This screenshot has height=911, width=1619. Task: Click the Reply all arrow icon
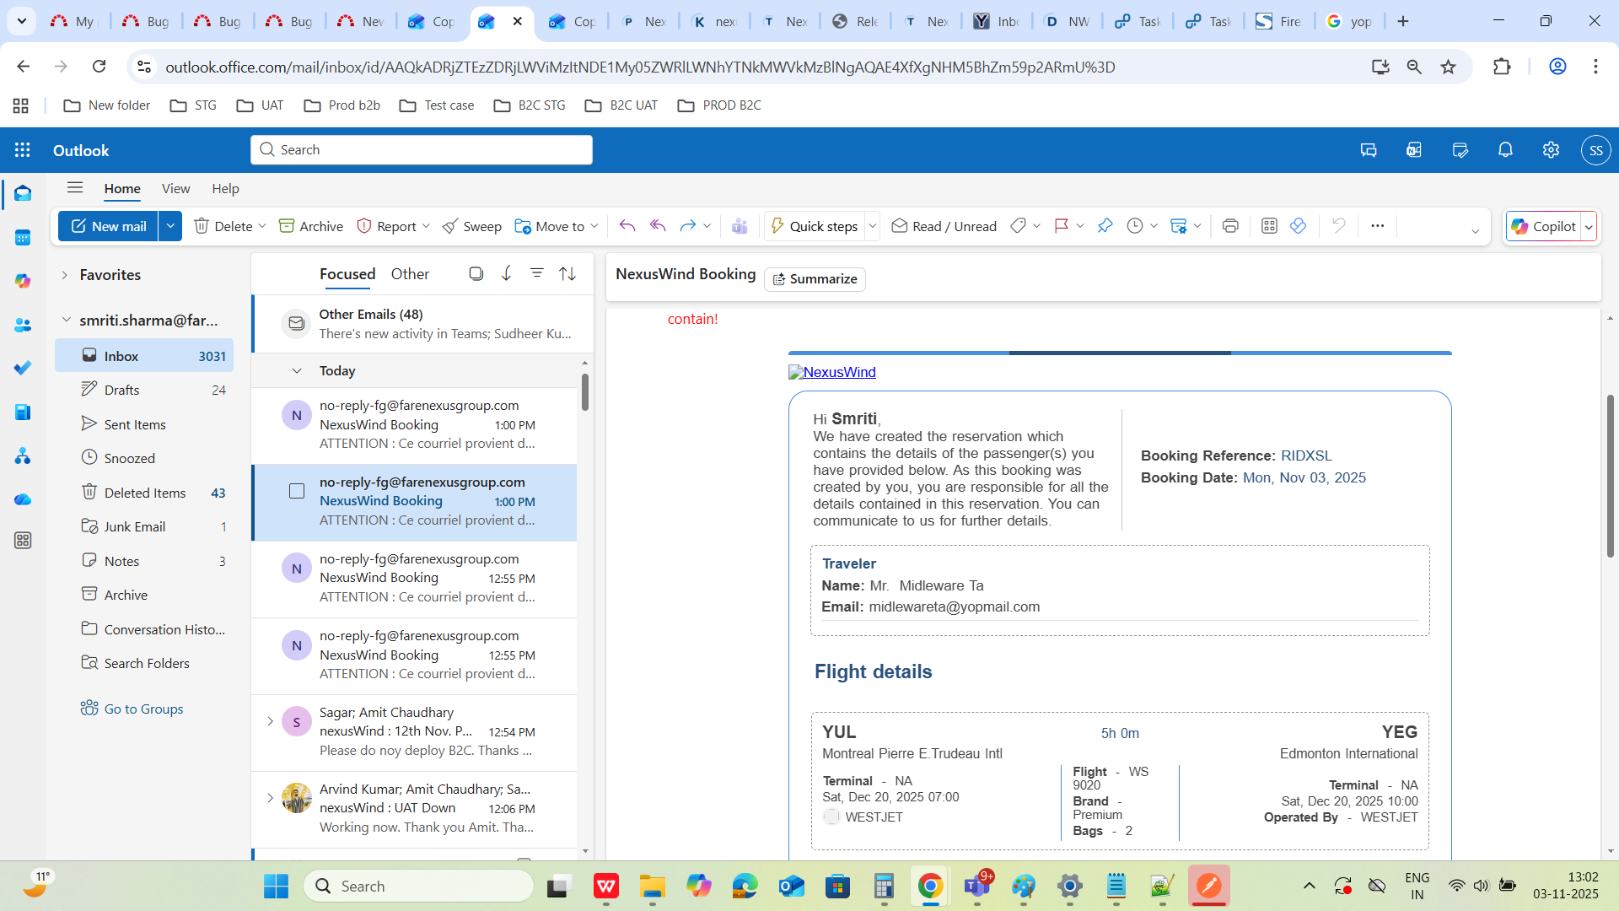pos(658,226)
